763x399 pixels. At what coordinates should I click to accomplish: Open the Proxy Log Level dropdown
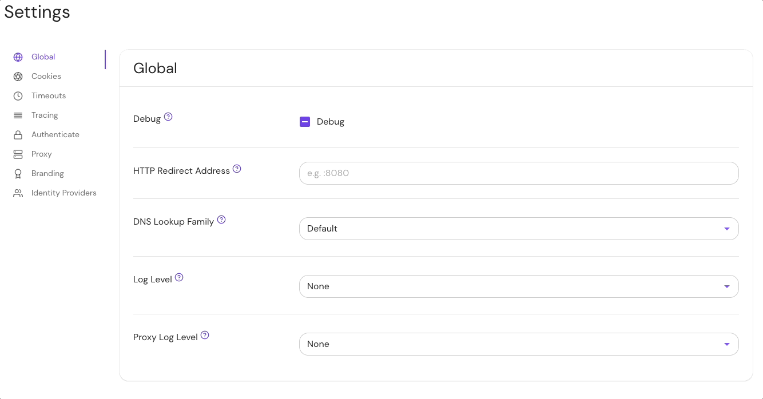[518, 344]
